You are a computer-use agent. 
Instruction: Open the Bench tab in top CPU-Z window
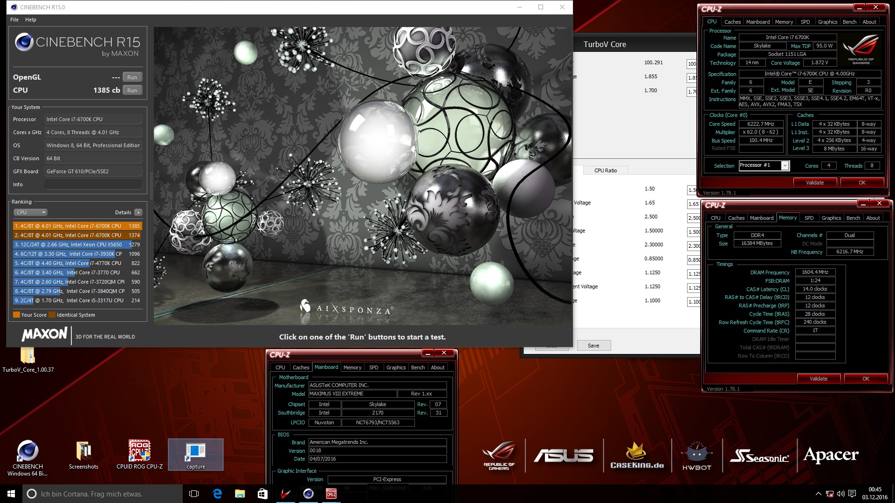pos(849,22)
